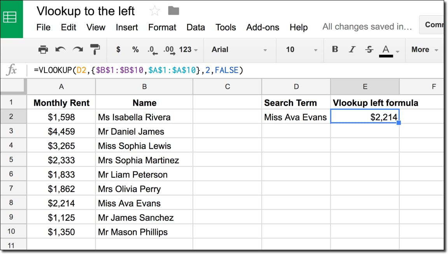Image resolution: width=448 pixels, height=254 pixels.
Task: Open the Data menu
Action: pyautogui.click(x=196, y=27)
